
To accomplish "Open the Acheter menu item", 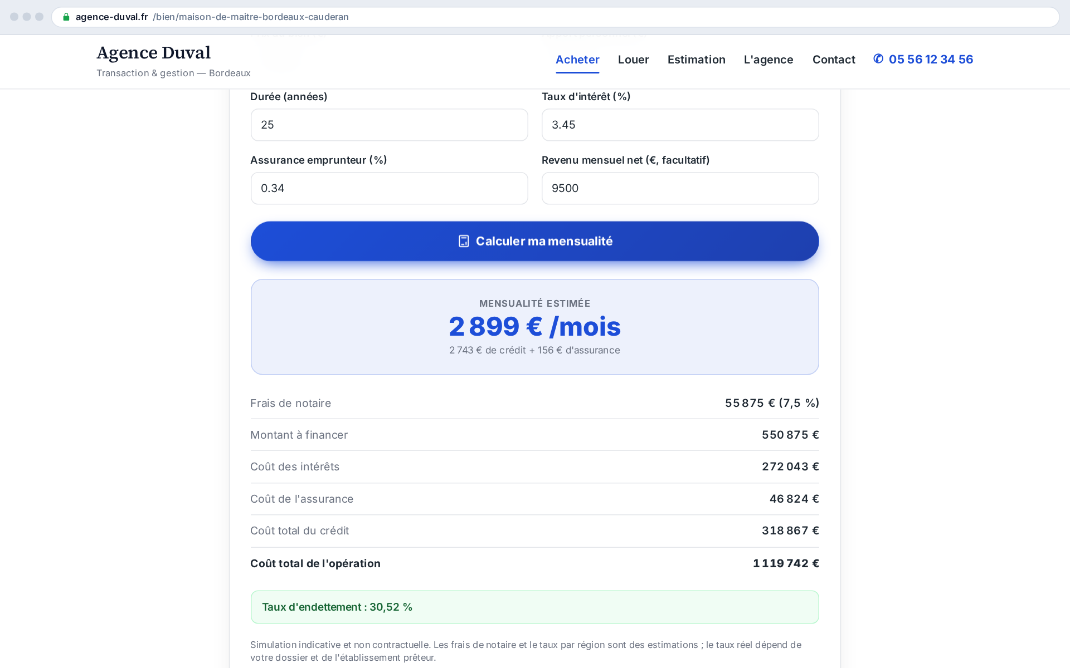I will (577, 60).
